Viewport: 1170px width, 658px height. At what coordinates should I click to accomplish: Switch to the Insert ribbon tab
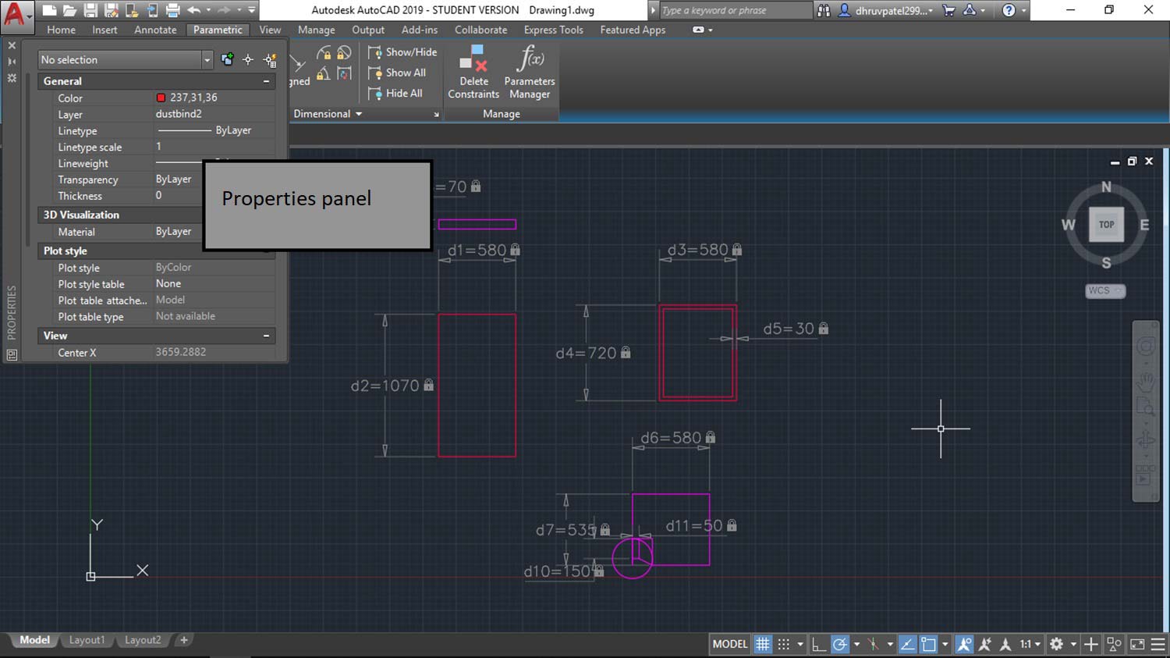tap(105, 30)
